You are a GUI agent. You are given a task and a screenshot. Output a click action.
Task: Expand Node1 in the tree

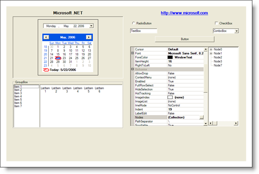tap(211, 53)
